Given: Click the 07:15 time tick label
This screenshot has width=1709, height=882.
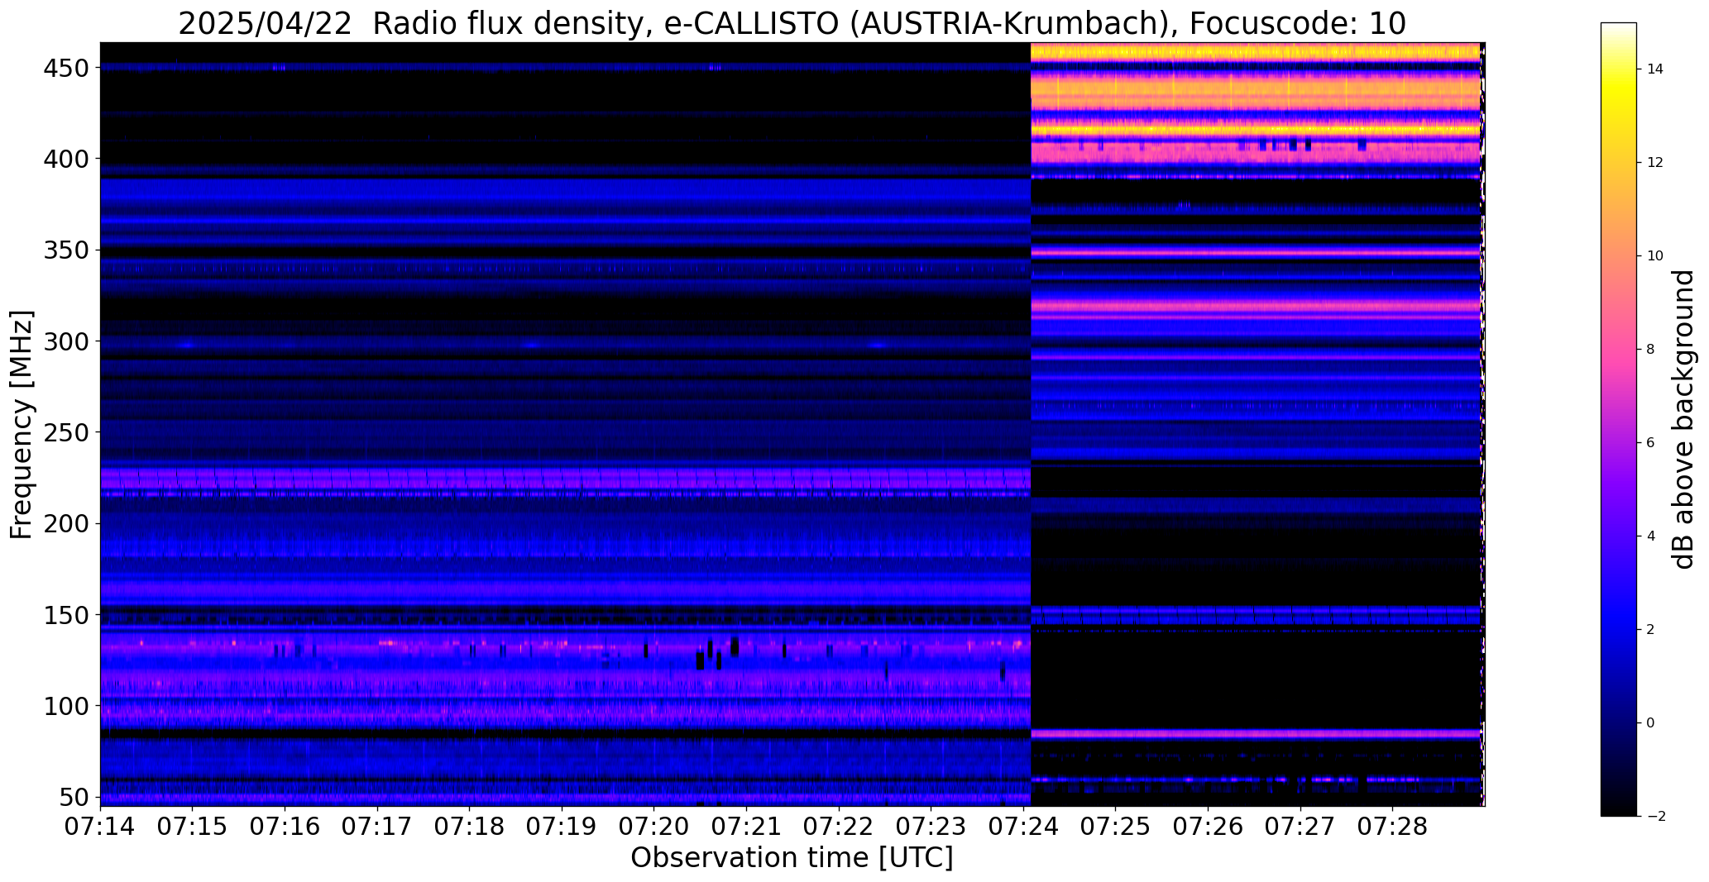Looking at the screenshot, I should [193, 827].
